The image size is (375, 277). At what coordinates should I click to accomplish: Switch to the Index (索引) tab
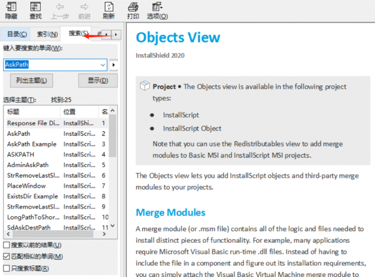point(47,34)
